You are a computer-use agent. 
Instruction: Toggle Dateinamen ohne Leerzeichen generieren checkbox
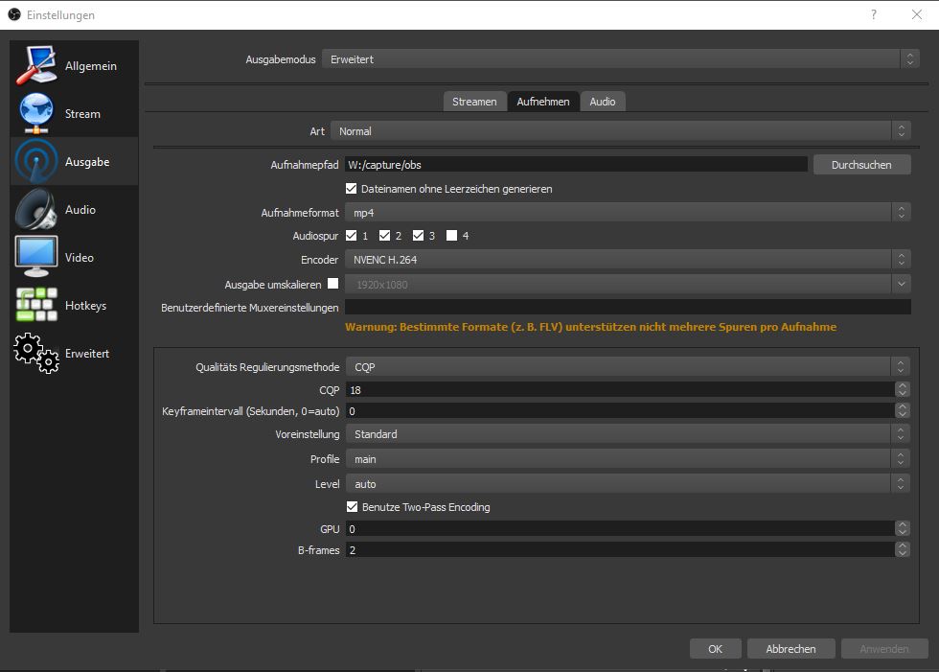pos(352,189)
